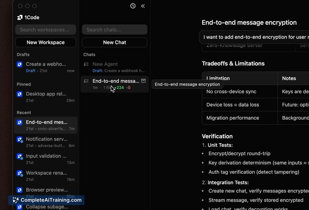Collapse the chats sidebar with double chevron
309x210 pixels.
click(x=143, y=6)
